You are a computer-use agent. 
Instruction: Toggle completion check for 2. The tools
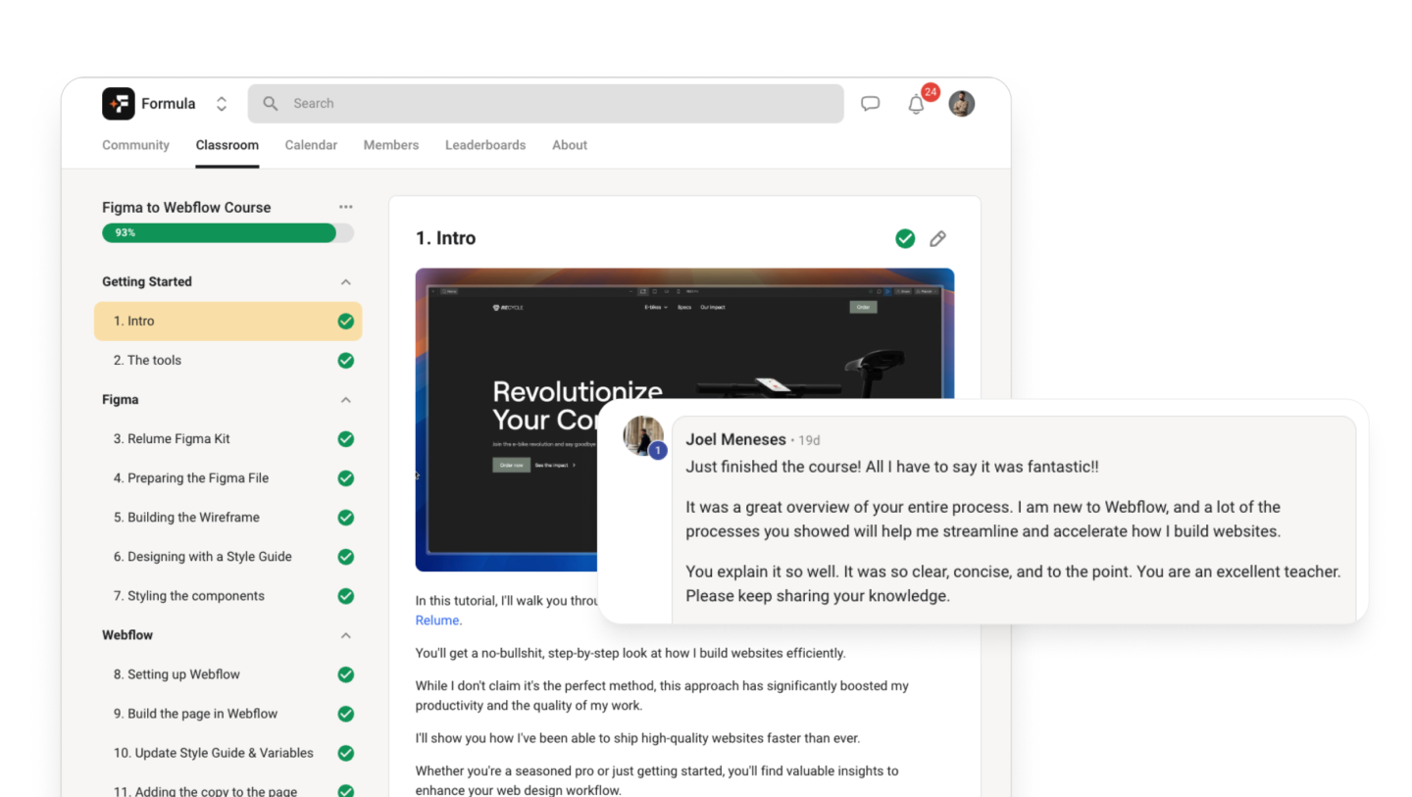click(345, 361)
